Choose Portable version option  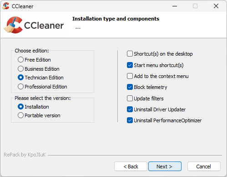20,115
